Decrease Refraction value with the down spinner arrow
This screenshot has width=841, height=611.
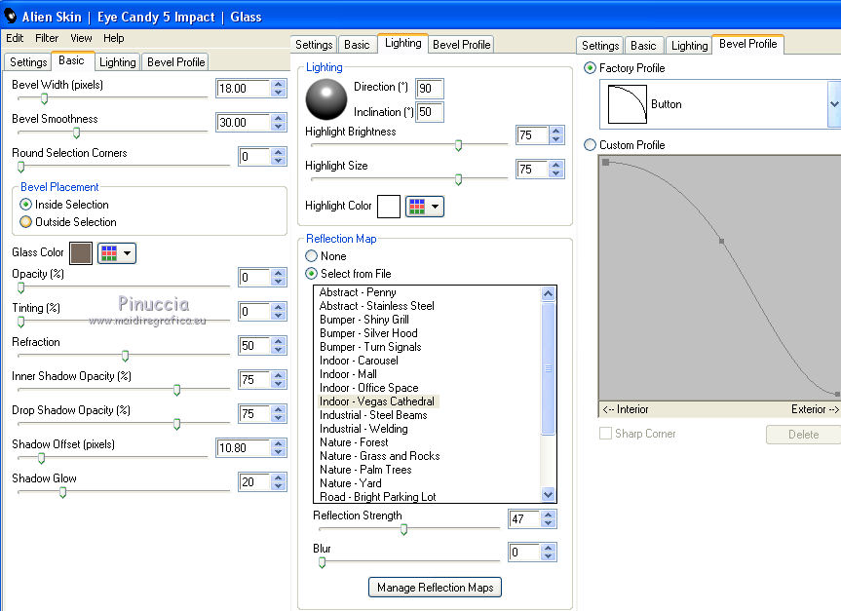(x=279, y=350)
